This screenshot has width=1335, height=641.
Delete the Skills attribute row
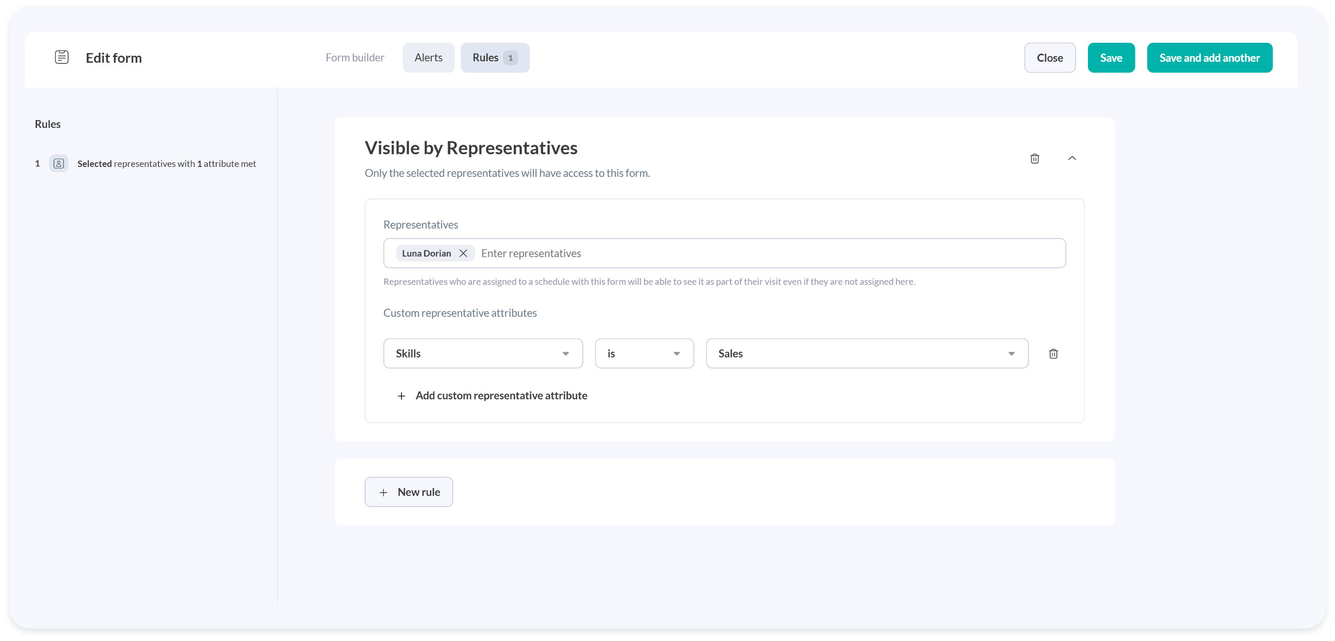1053,353
